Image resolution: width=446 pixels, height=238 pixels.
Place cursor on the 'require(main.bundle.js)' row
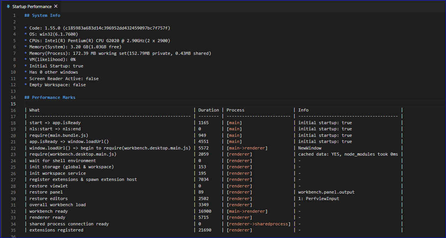(60, 135)
